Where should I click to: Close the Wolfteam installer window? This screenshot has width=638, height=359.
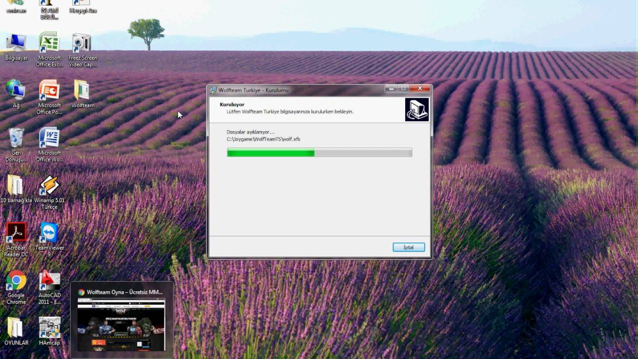pos(420,89)
